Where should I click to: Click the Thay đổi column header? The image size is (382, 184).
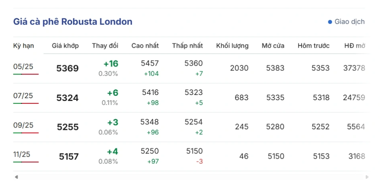click(105, 46)
